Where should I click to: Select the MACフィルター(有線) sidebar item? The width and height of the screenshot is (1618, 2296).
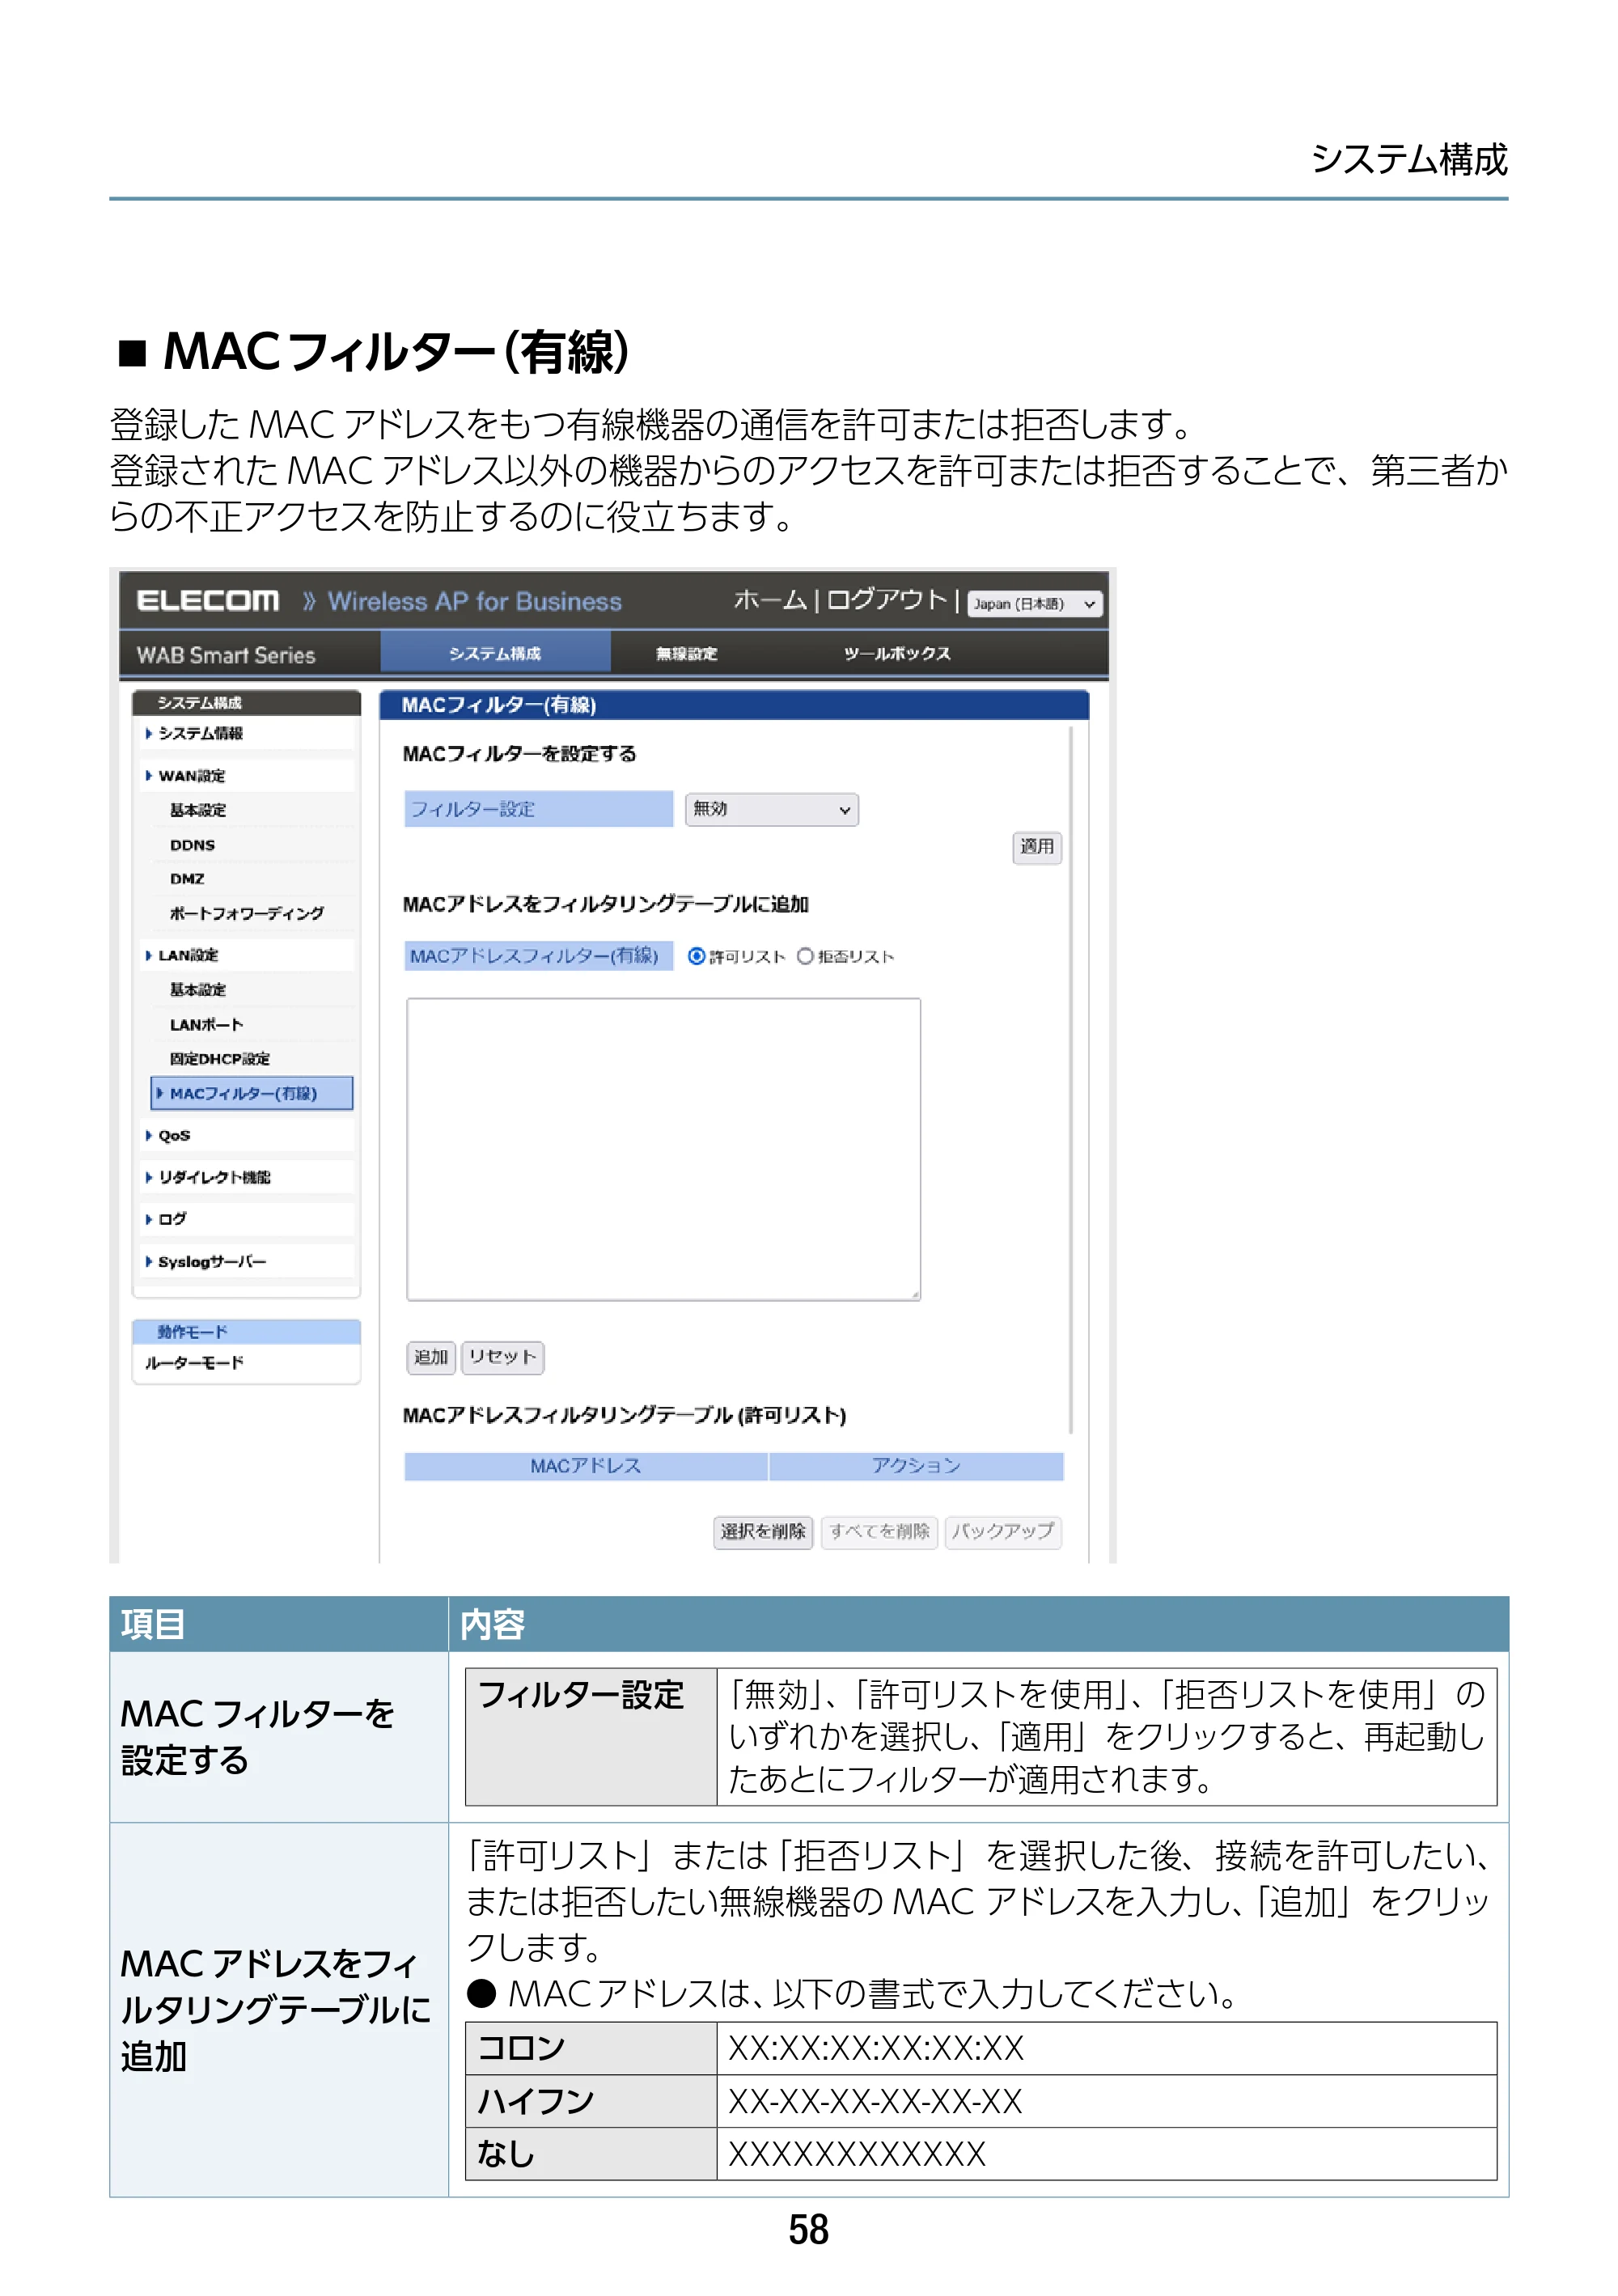point(252,1093)
